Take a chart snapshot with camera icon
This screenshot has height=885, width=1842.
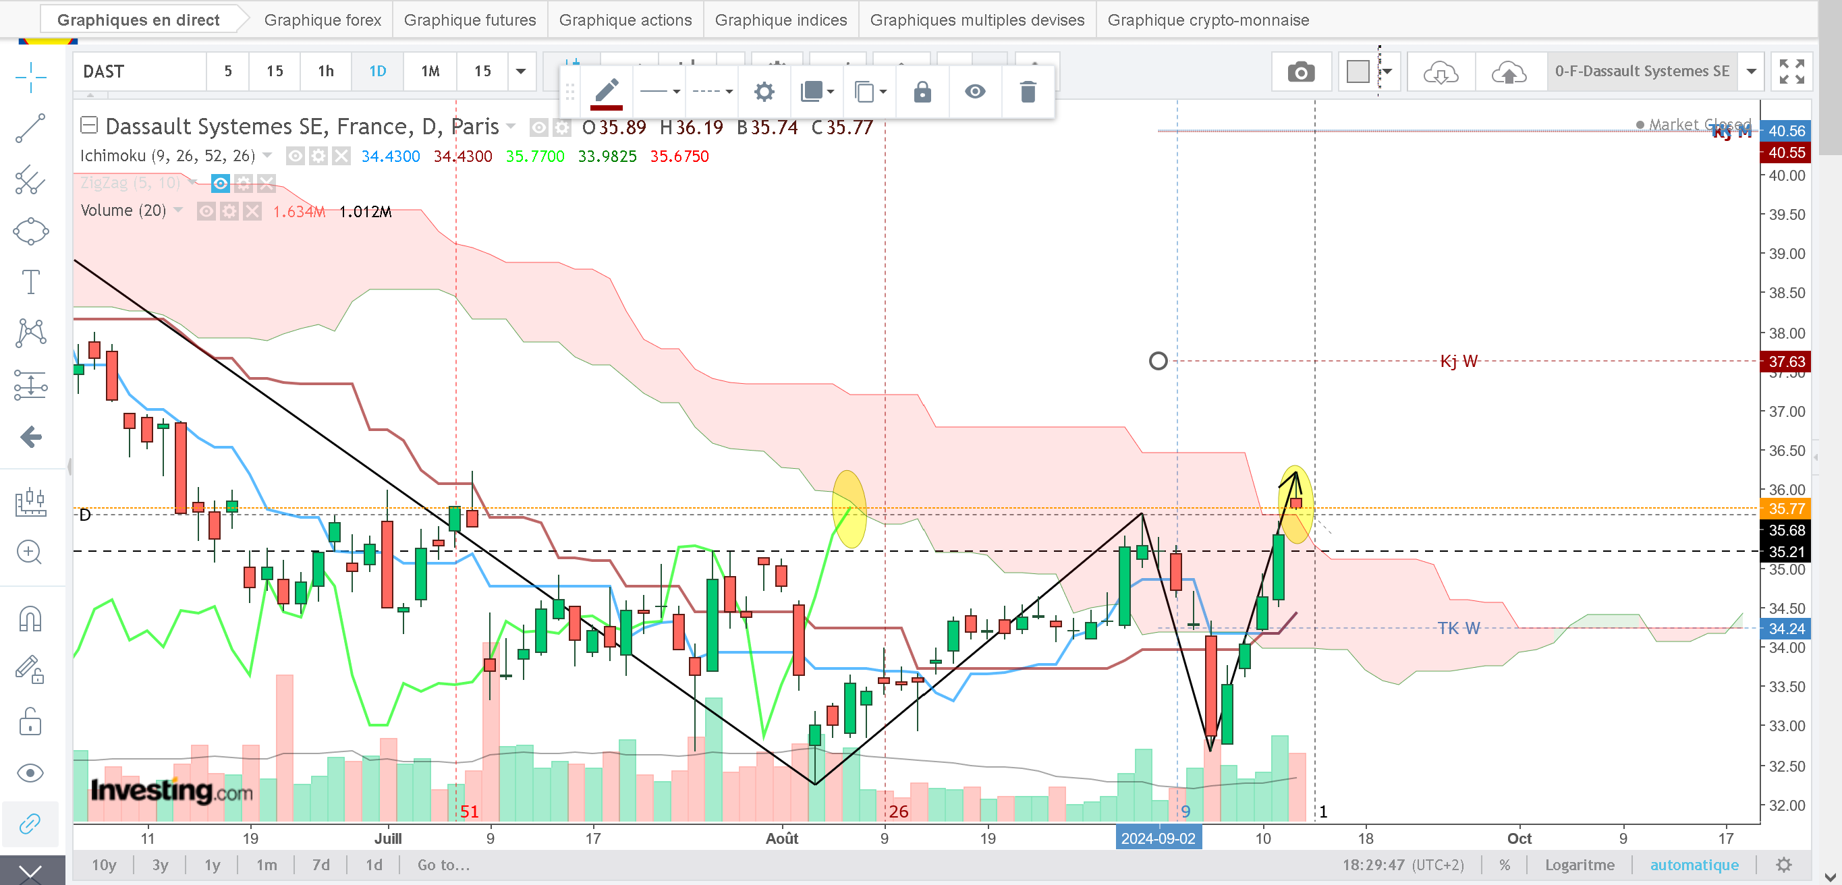pyautogui.click(x=1301, y=72)
